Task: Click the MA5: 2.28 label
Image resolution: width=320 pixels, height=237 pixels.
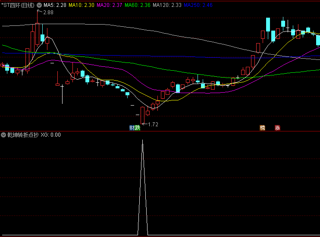Action: pos(55,5)
